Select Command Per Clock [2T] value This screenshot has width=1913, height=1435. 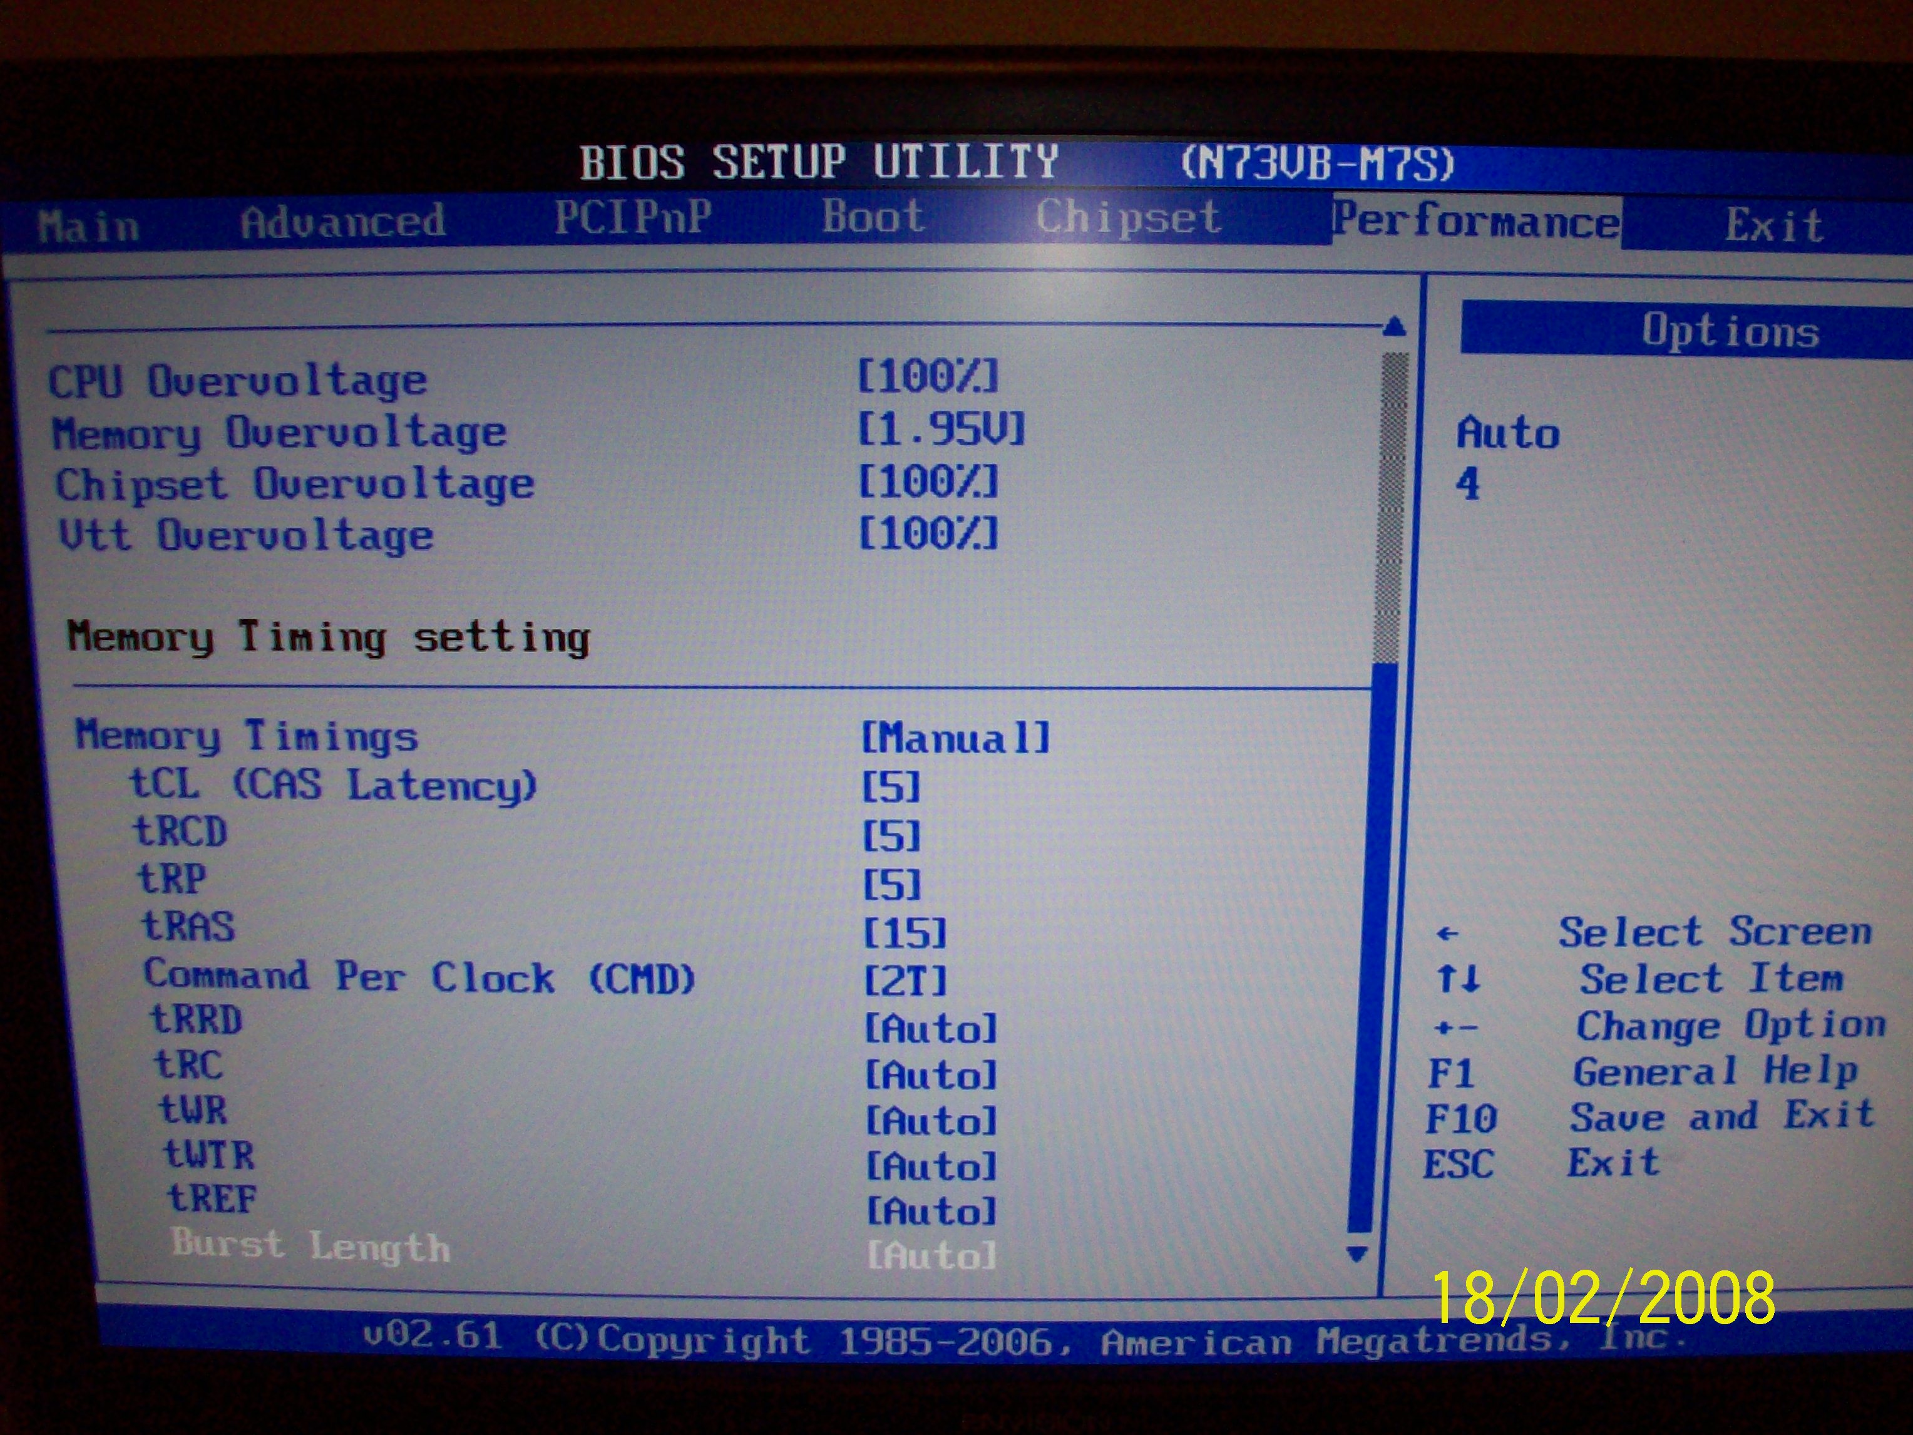pos(905,981)
